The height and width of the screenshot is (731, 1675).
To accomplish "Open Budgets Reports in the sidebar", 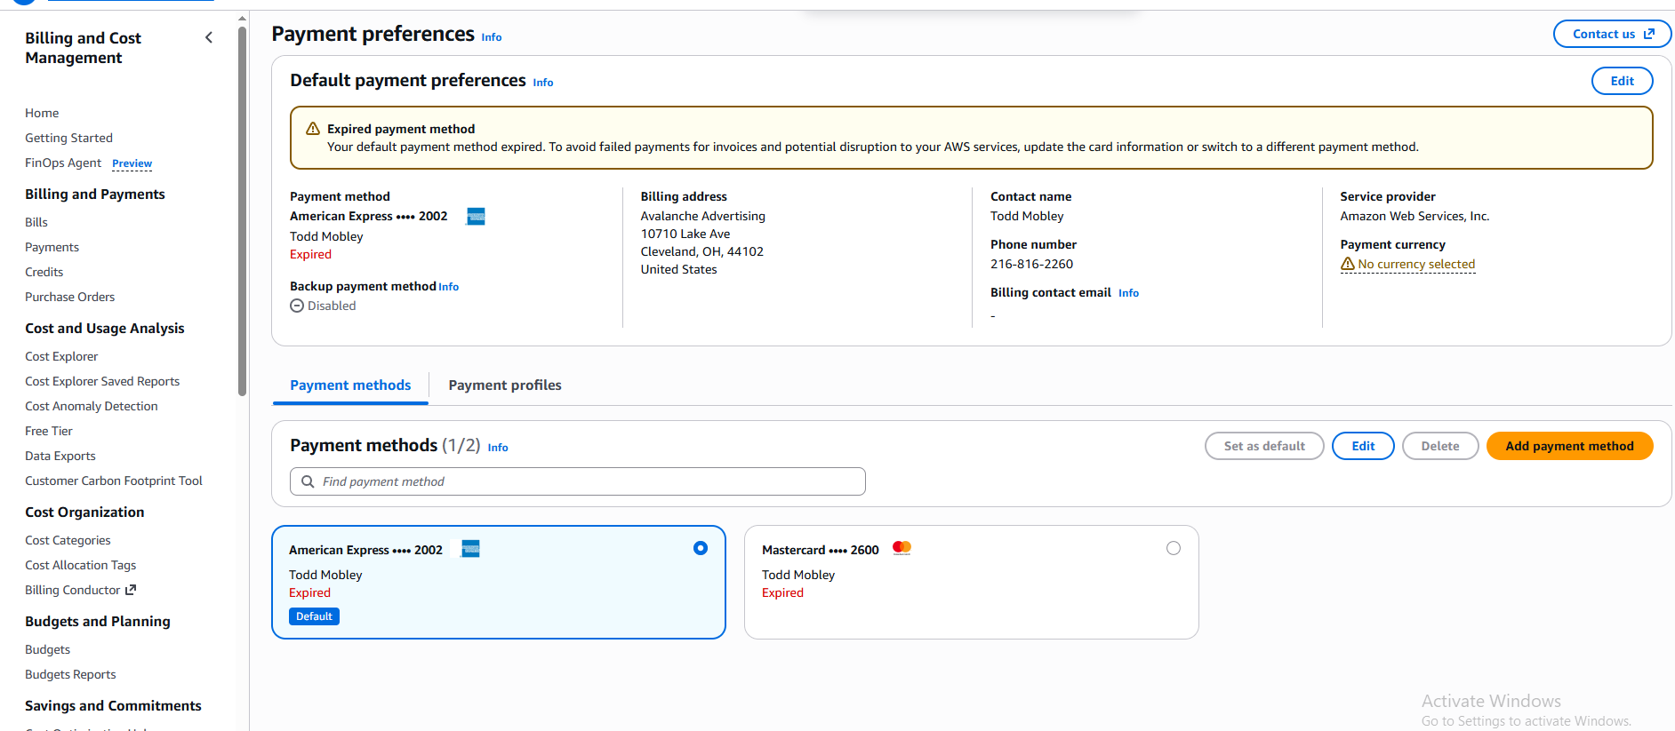I will 70,674.
